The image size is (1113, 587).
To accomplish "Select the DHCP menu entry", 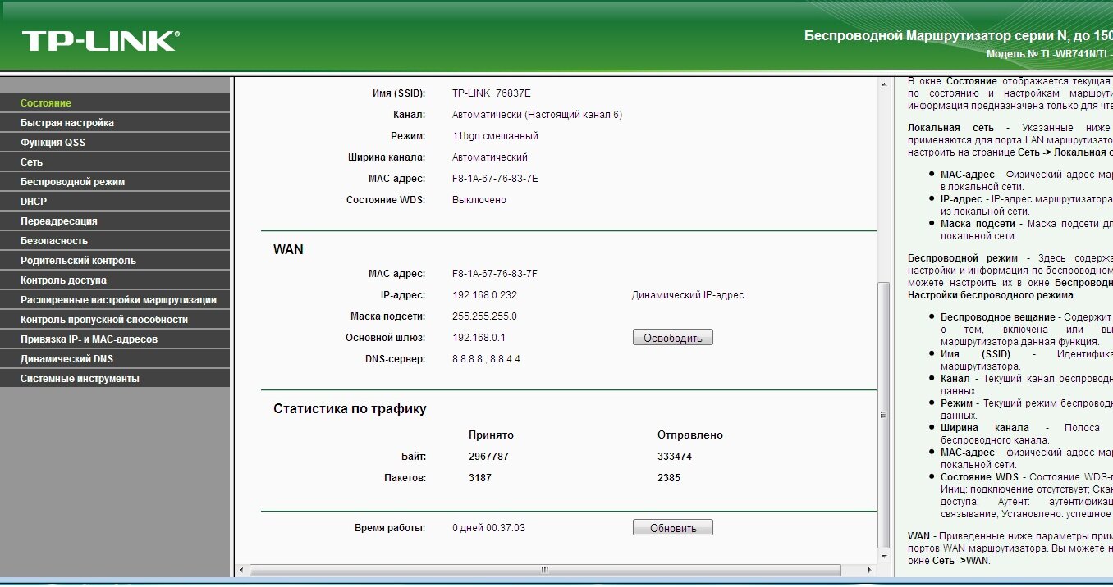I will 34,202.
